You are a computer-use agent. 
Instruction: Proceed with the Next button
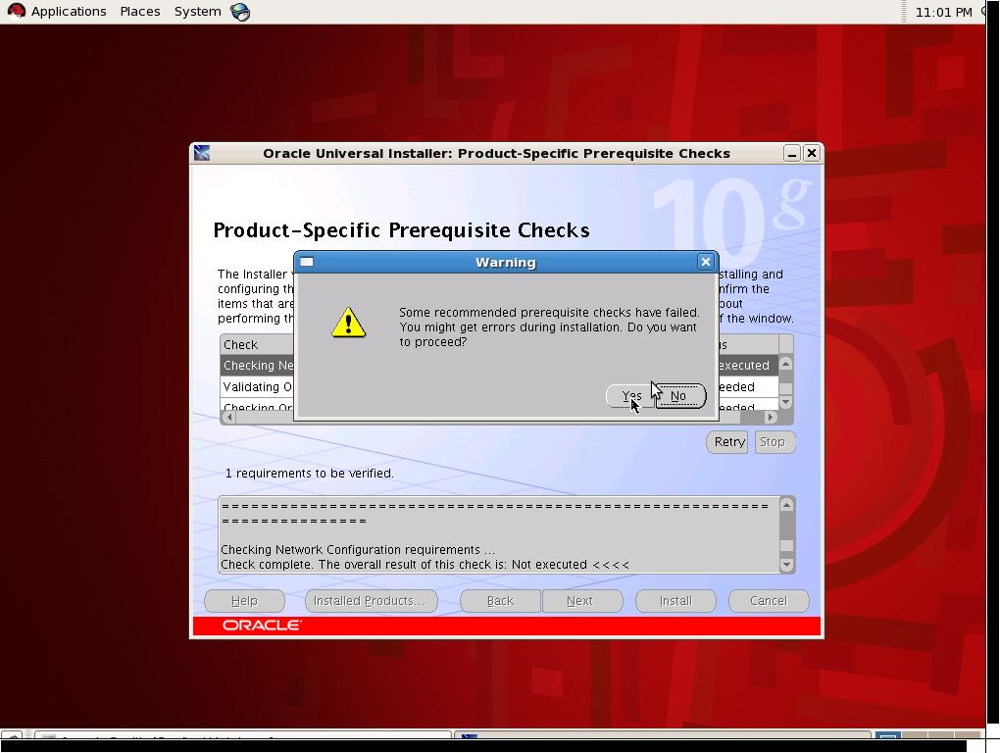click(581, 601)
